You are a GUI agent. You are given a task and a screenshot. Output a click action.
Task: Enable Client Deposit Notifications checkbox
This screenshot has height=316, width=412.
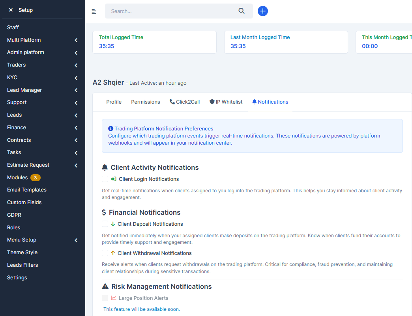105,224
